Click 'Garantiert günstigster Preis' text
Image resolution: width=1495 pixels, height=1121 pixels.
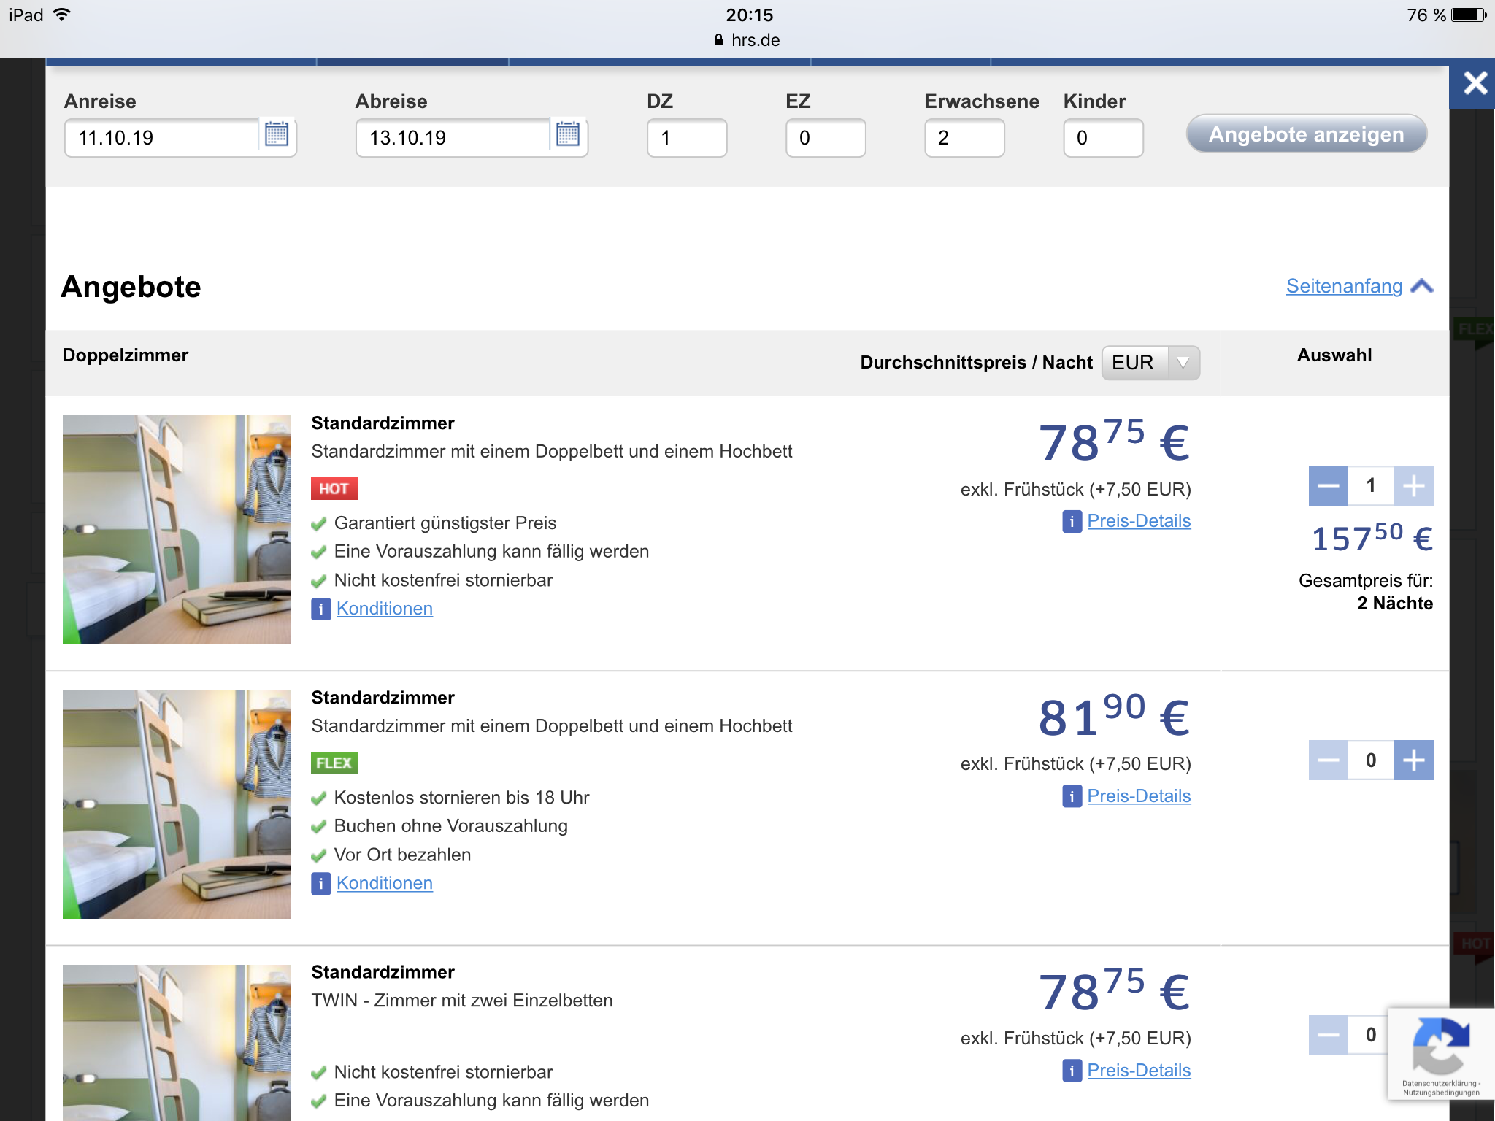[445, 523]
